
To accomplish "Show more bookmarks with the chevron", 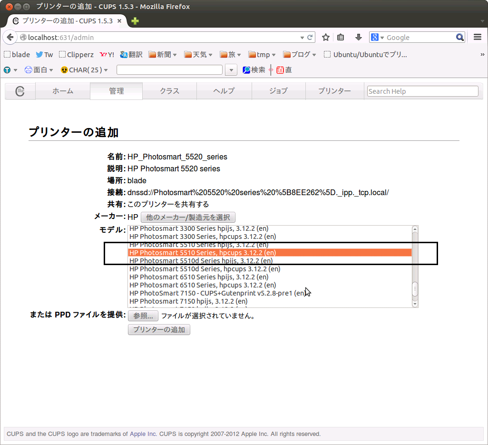I will [x=482, y=55].
